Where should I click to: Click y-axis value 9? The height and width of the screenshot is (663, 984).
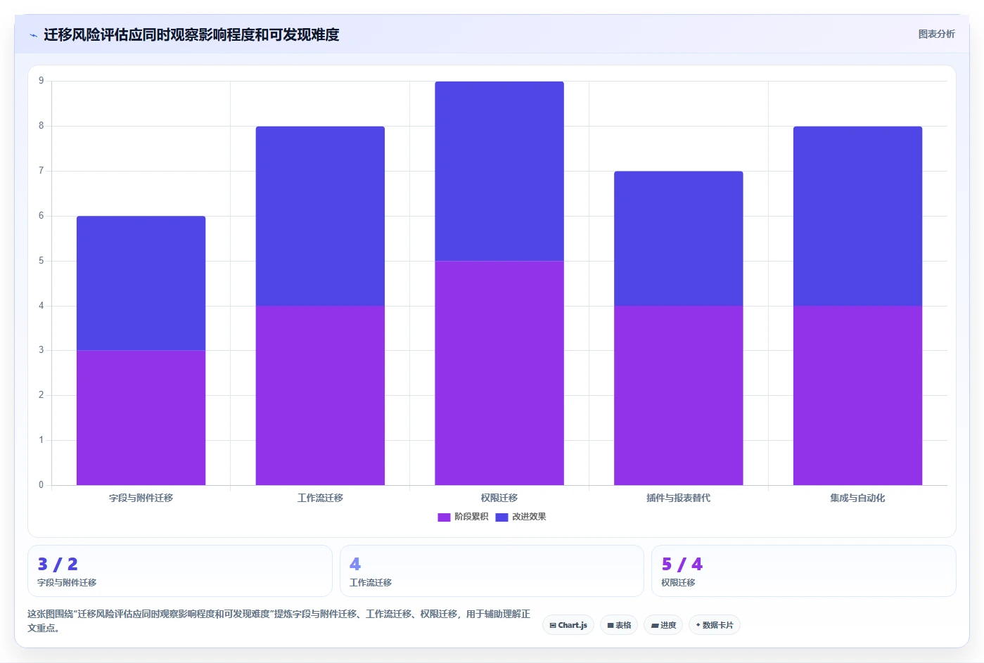pos(41,81)
